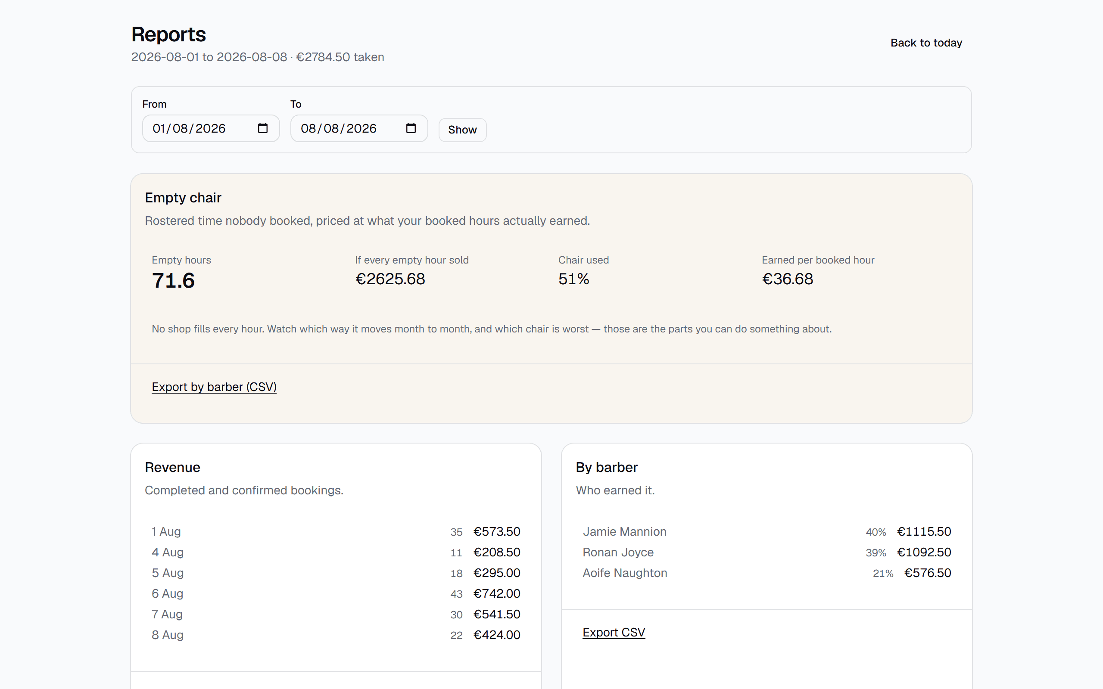This screenshot has width=1103, height=689.
Task: Export by barber (CSV) link
Action: point(214,387)
